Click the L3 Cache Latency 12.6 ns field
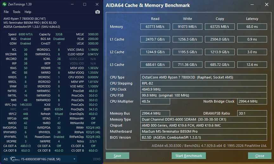The height and width of the screenshot is (164, 274). click(252, 65)
